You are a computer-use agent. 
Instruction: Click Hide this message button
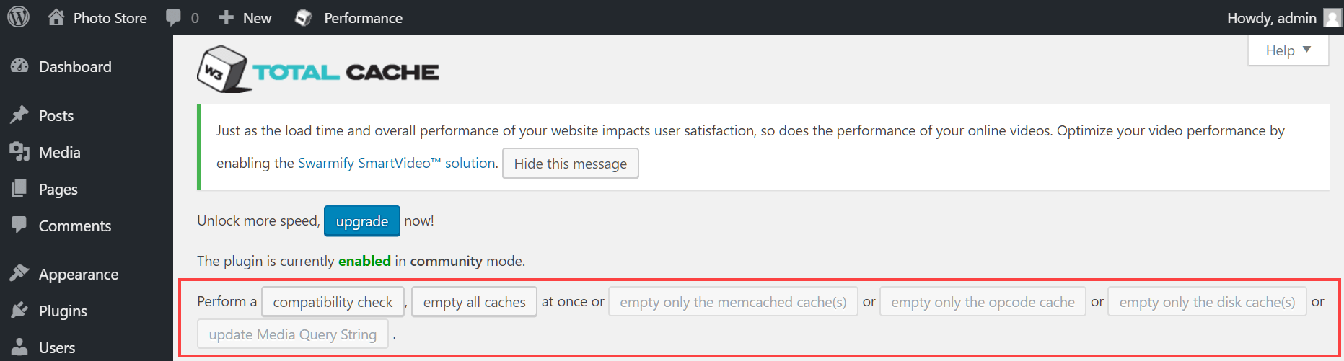[x=570, y=164]
